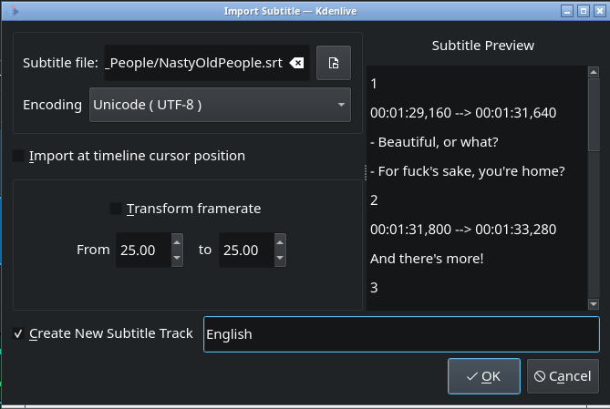Enable Import at timeline cursor position
This screenshot has height=409, width=610.
19,156
